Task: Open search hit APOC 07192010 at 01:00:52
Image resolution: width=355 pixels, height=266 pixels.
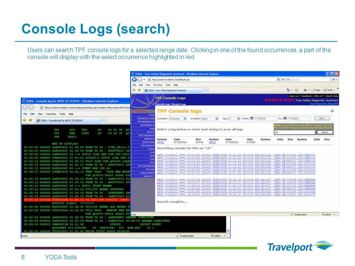Action: (x=236, y=158)
